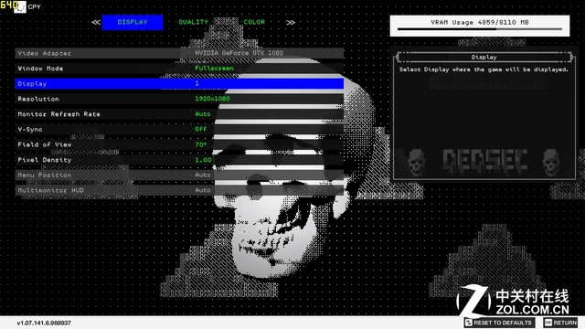Image resolution: width=585 pixels, height=329 pixels.
Task: Select the highlighted Display row
Action: tap(179, 83)
